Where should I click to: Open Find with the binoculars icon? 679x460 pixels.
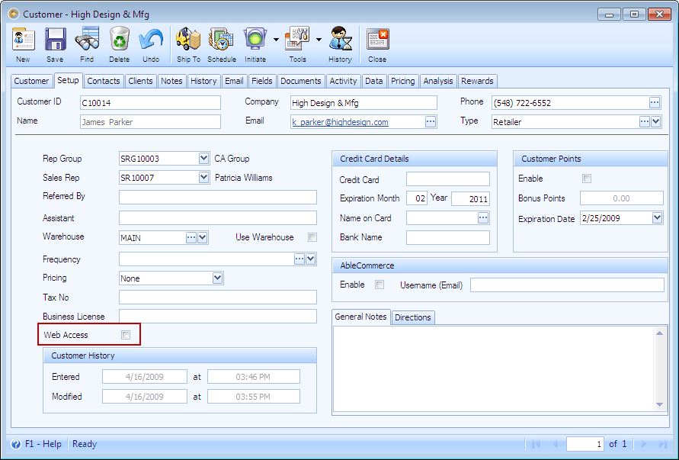point(87,40)
